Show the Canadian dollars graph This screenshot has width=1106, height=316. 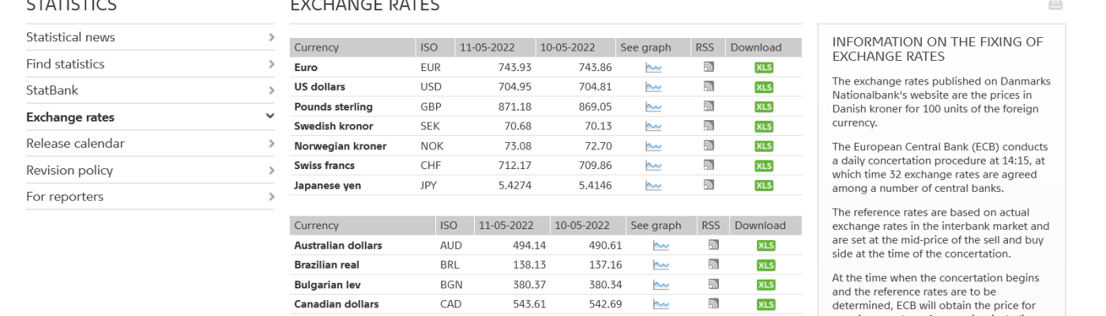pos(660,304)
